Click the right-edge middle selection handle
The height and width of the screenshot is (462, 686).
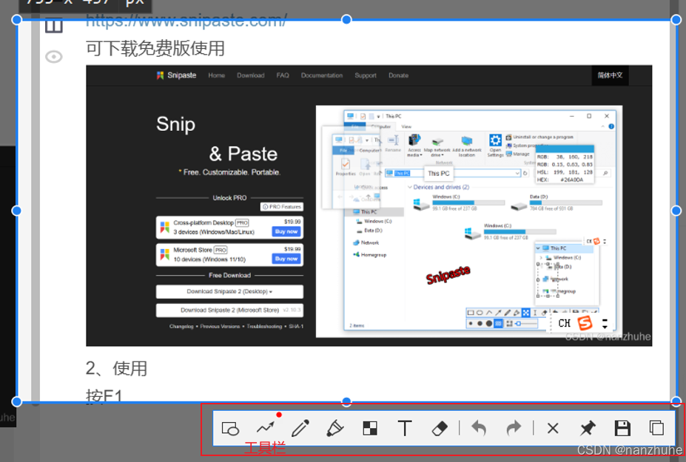676,211
